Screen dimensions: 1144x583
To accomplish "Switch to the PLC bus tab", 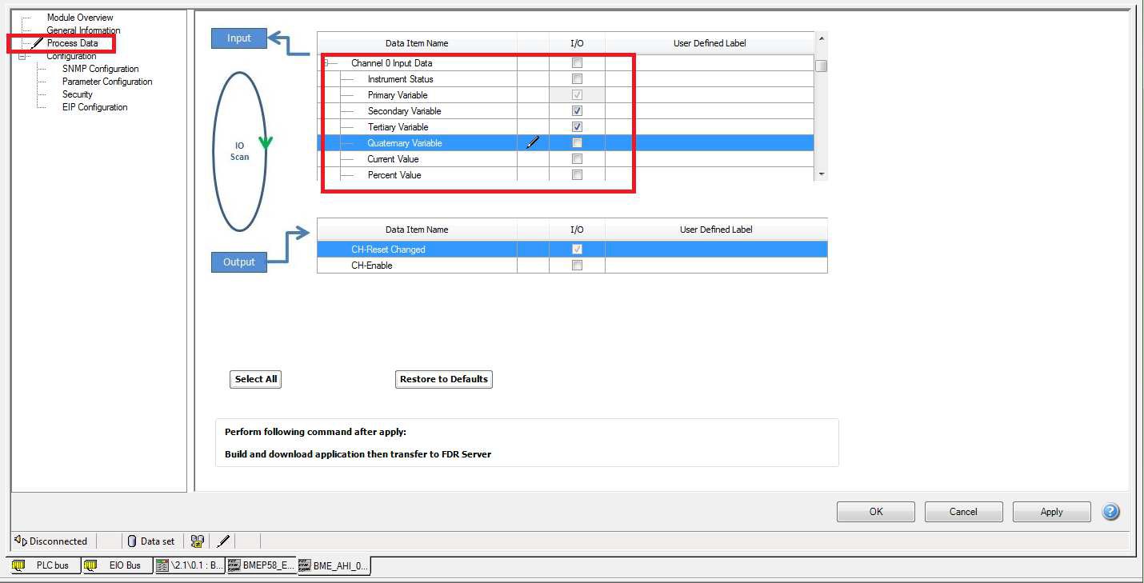I will point(44,565).
